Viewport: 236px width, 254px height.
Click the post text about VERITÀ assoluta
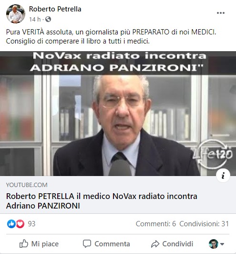coord(111,36)
